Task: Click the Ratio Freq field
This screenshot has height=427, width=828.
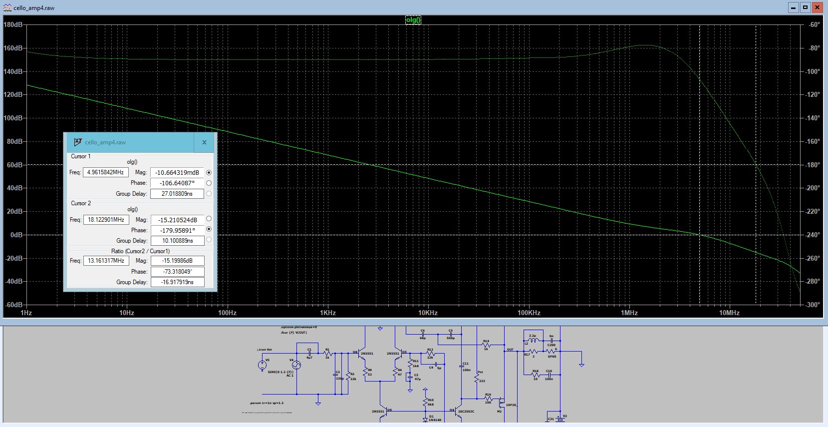Action: [x=106, y=261]
